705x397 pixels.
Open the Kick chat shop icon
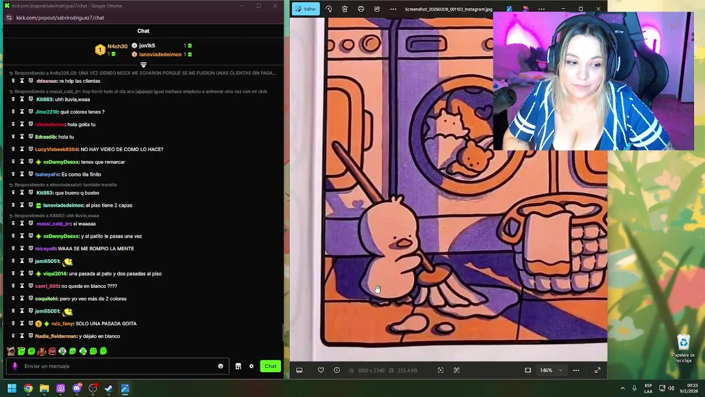[x=238, y=366]
